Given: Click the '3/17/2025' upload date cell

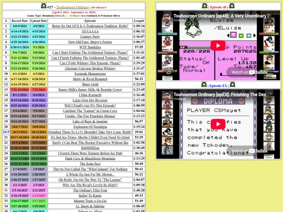Looking at the screenshot, I should [x=39, y=201].
